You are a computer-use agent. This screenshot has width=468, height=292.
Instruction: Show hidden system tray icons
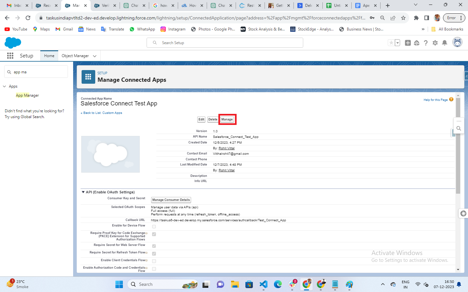(x=383, y=285)
